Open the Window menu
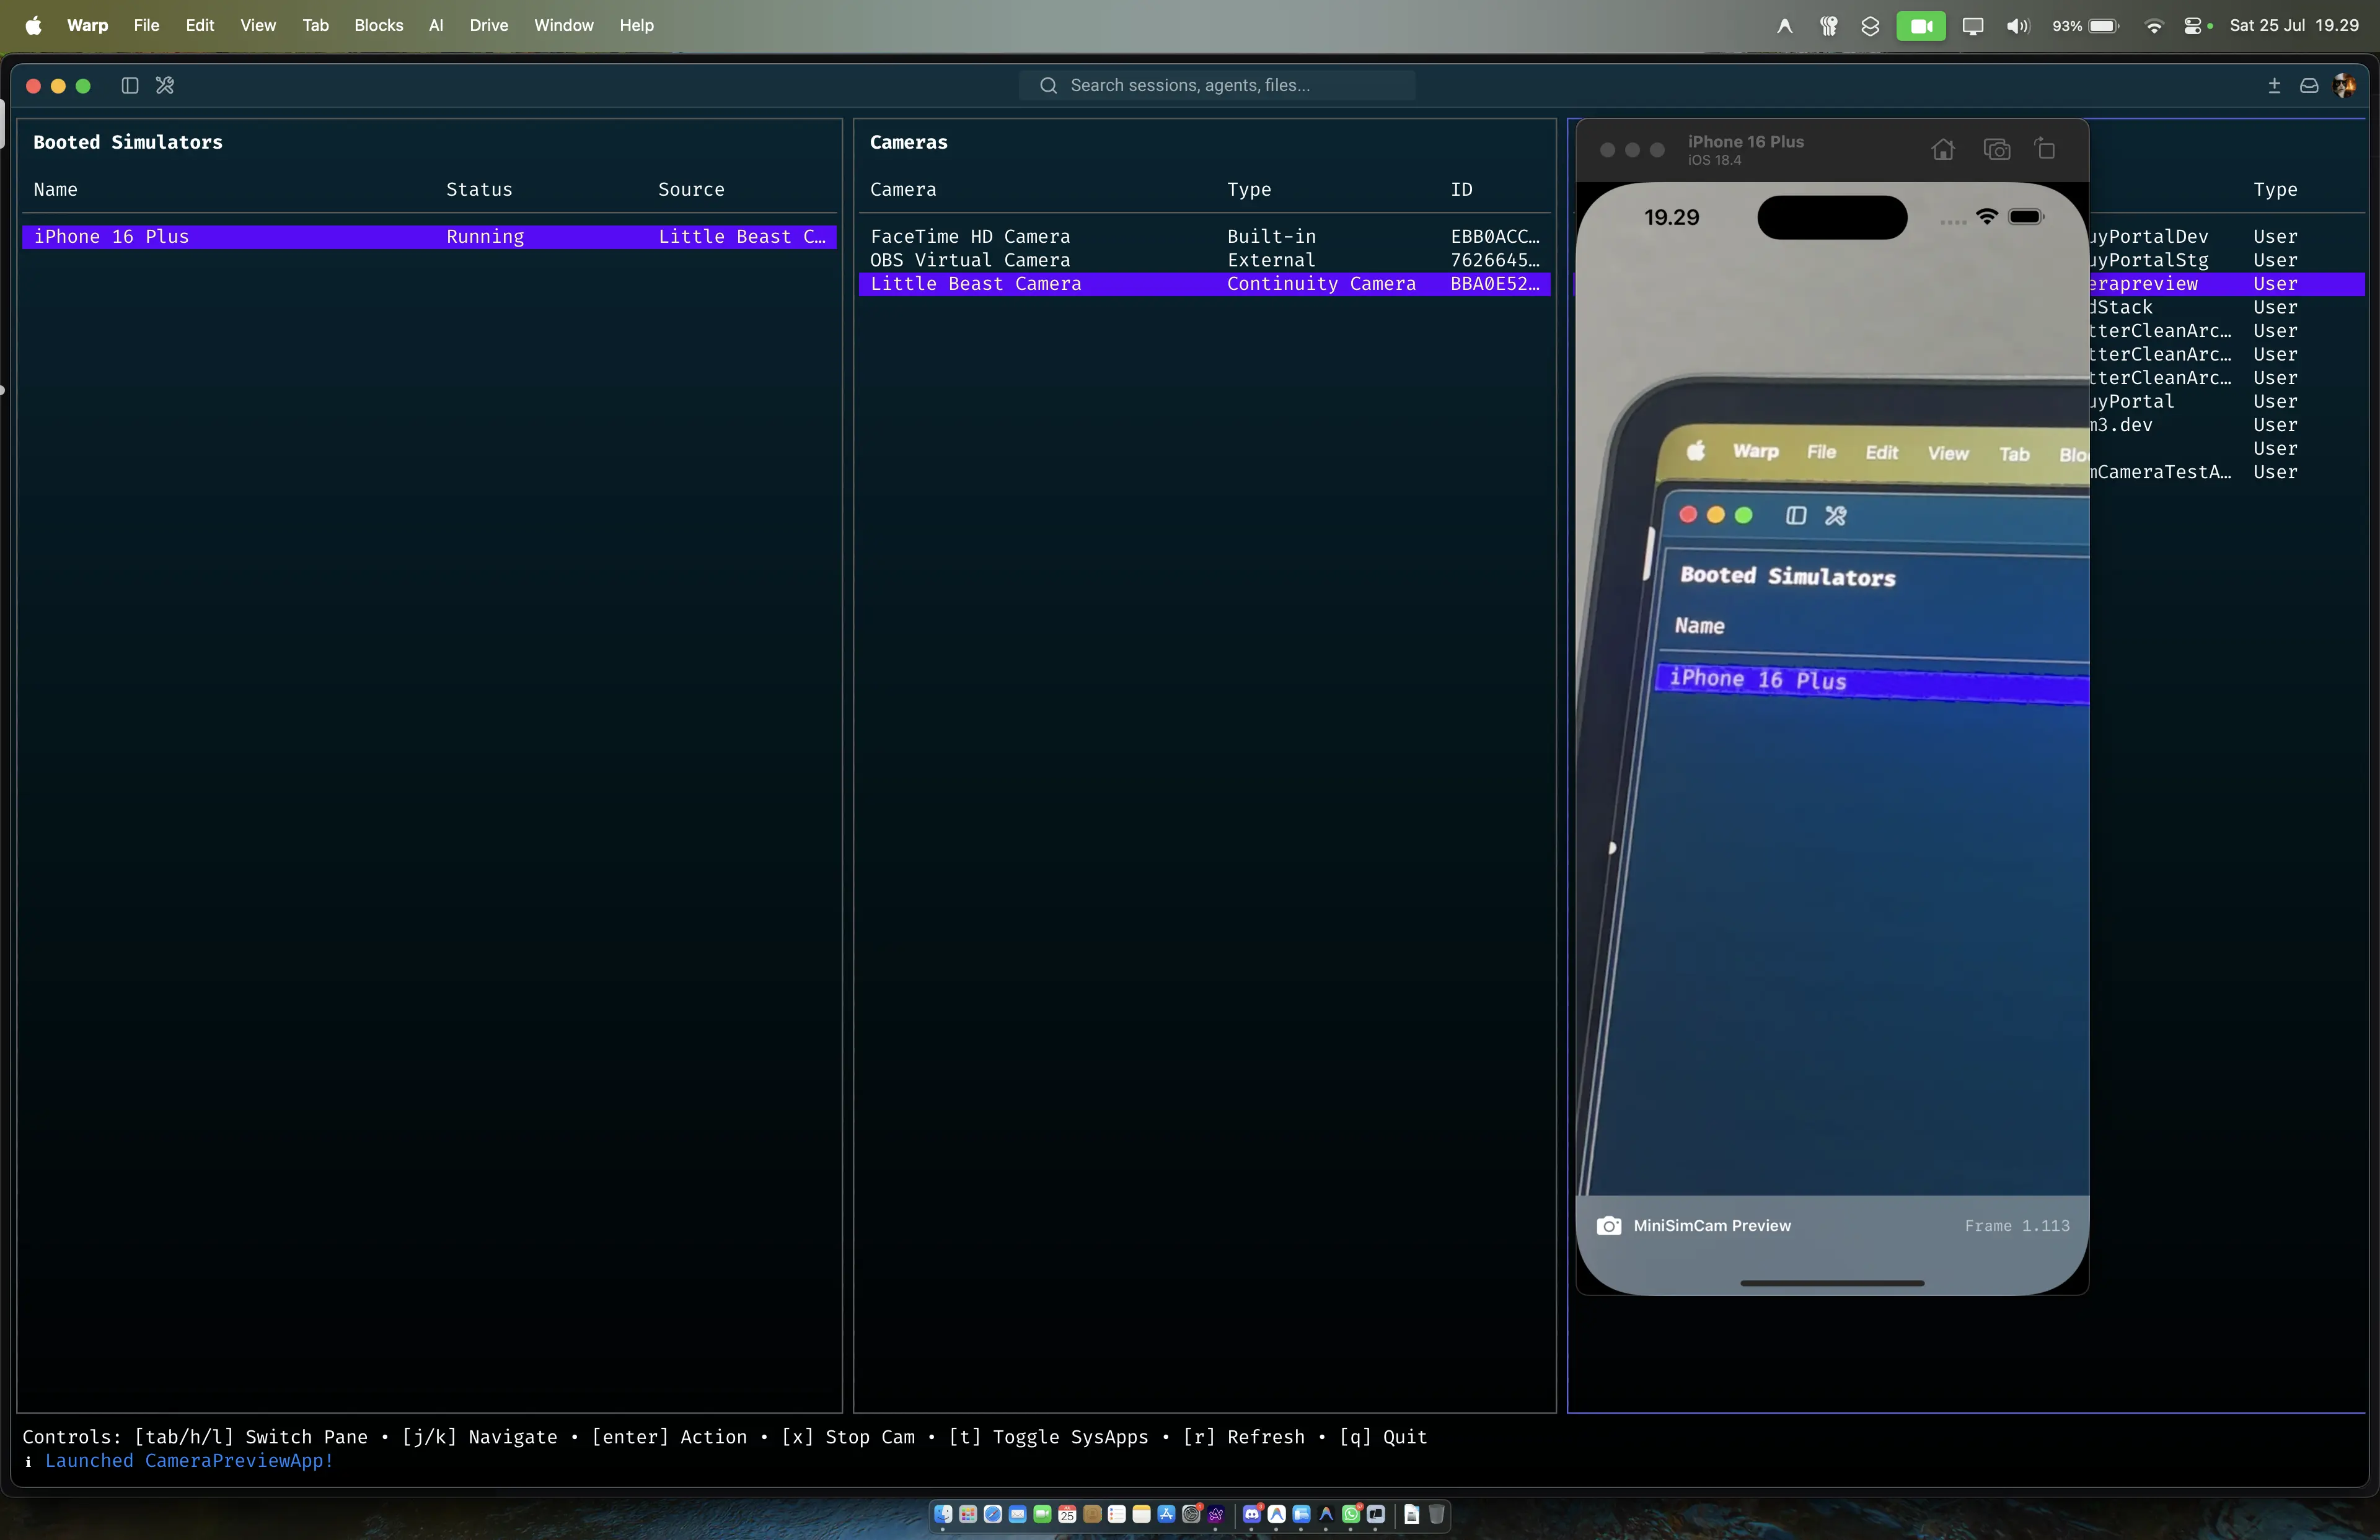The height and width of the screenshot is (1540, 2380). pyautogui.click(x=563, y=25)
